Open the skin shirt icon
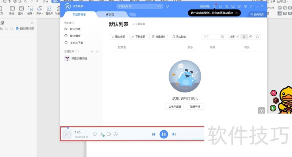Image resolution: width=292 pixels, height=157 pixels. pos(239,6)
